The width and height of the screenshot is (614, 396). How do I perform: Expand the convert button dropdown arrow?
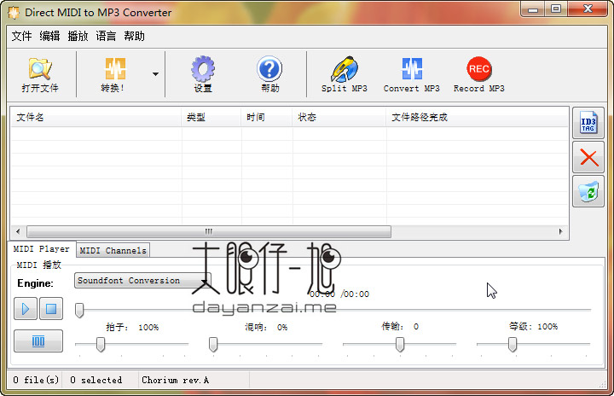pos(155,74)
